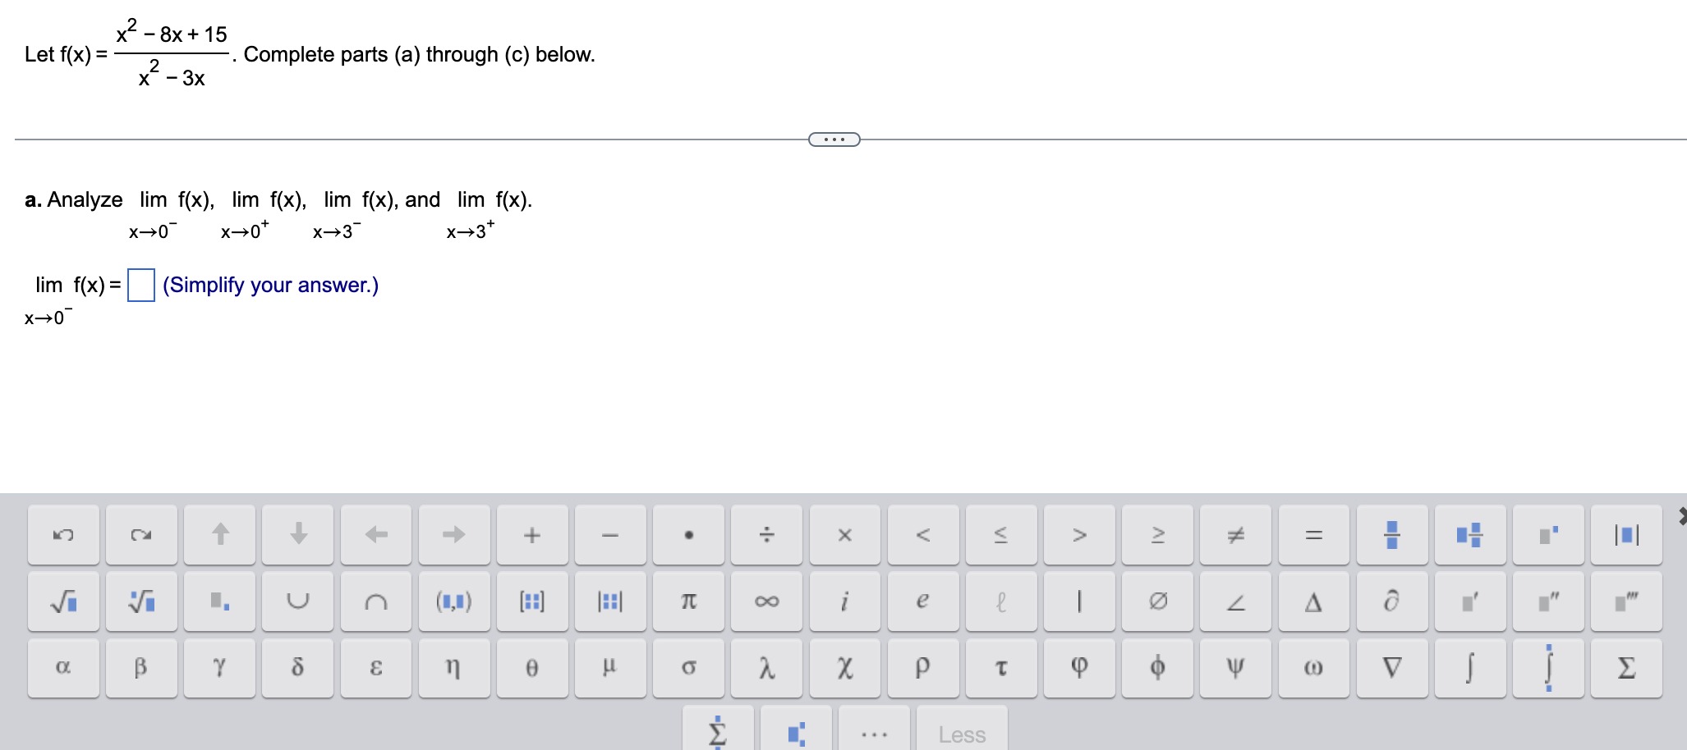Insert the less-than symbol

[923, 535]
